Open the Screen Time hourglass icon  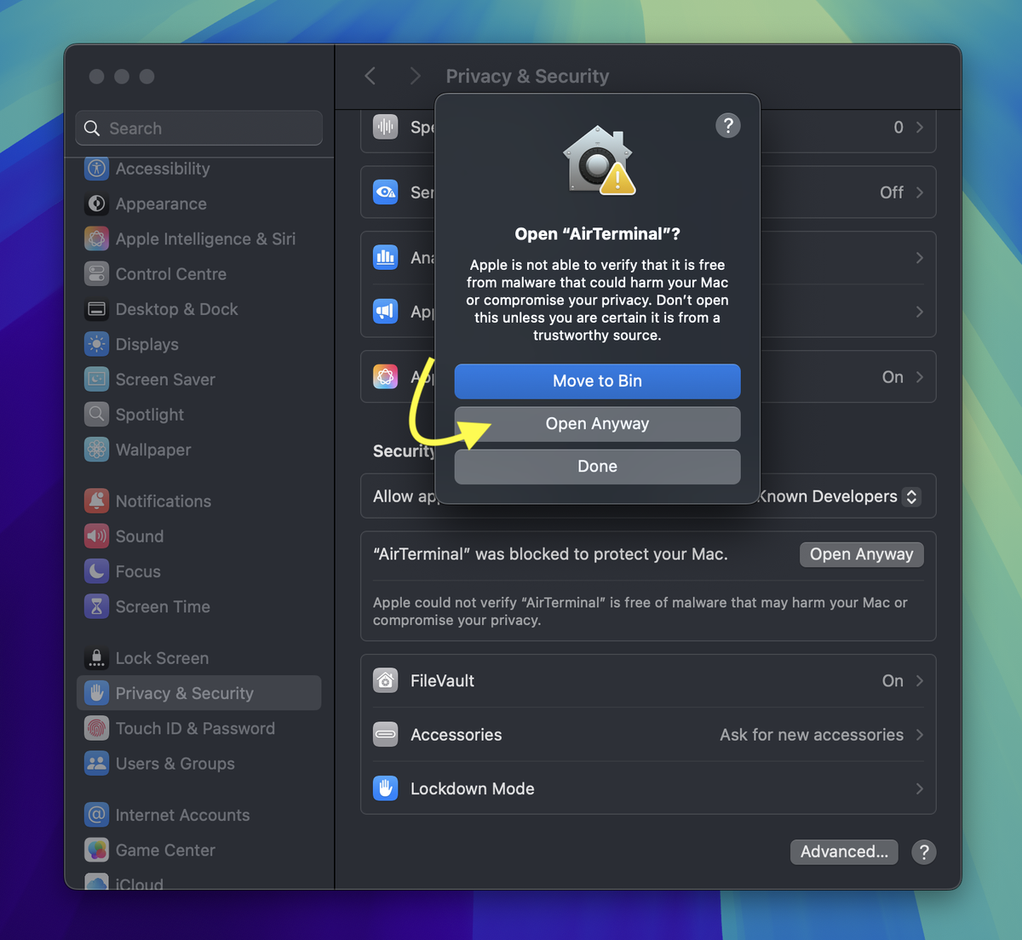[96, 606]
